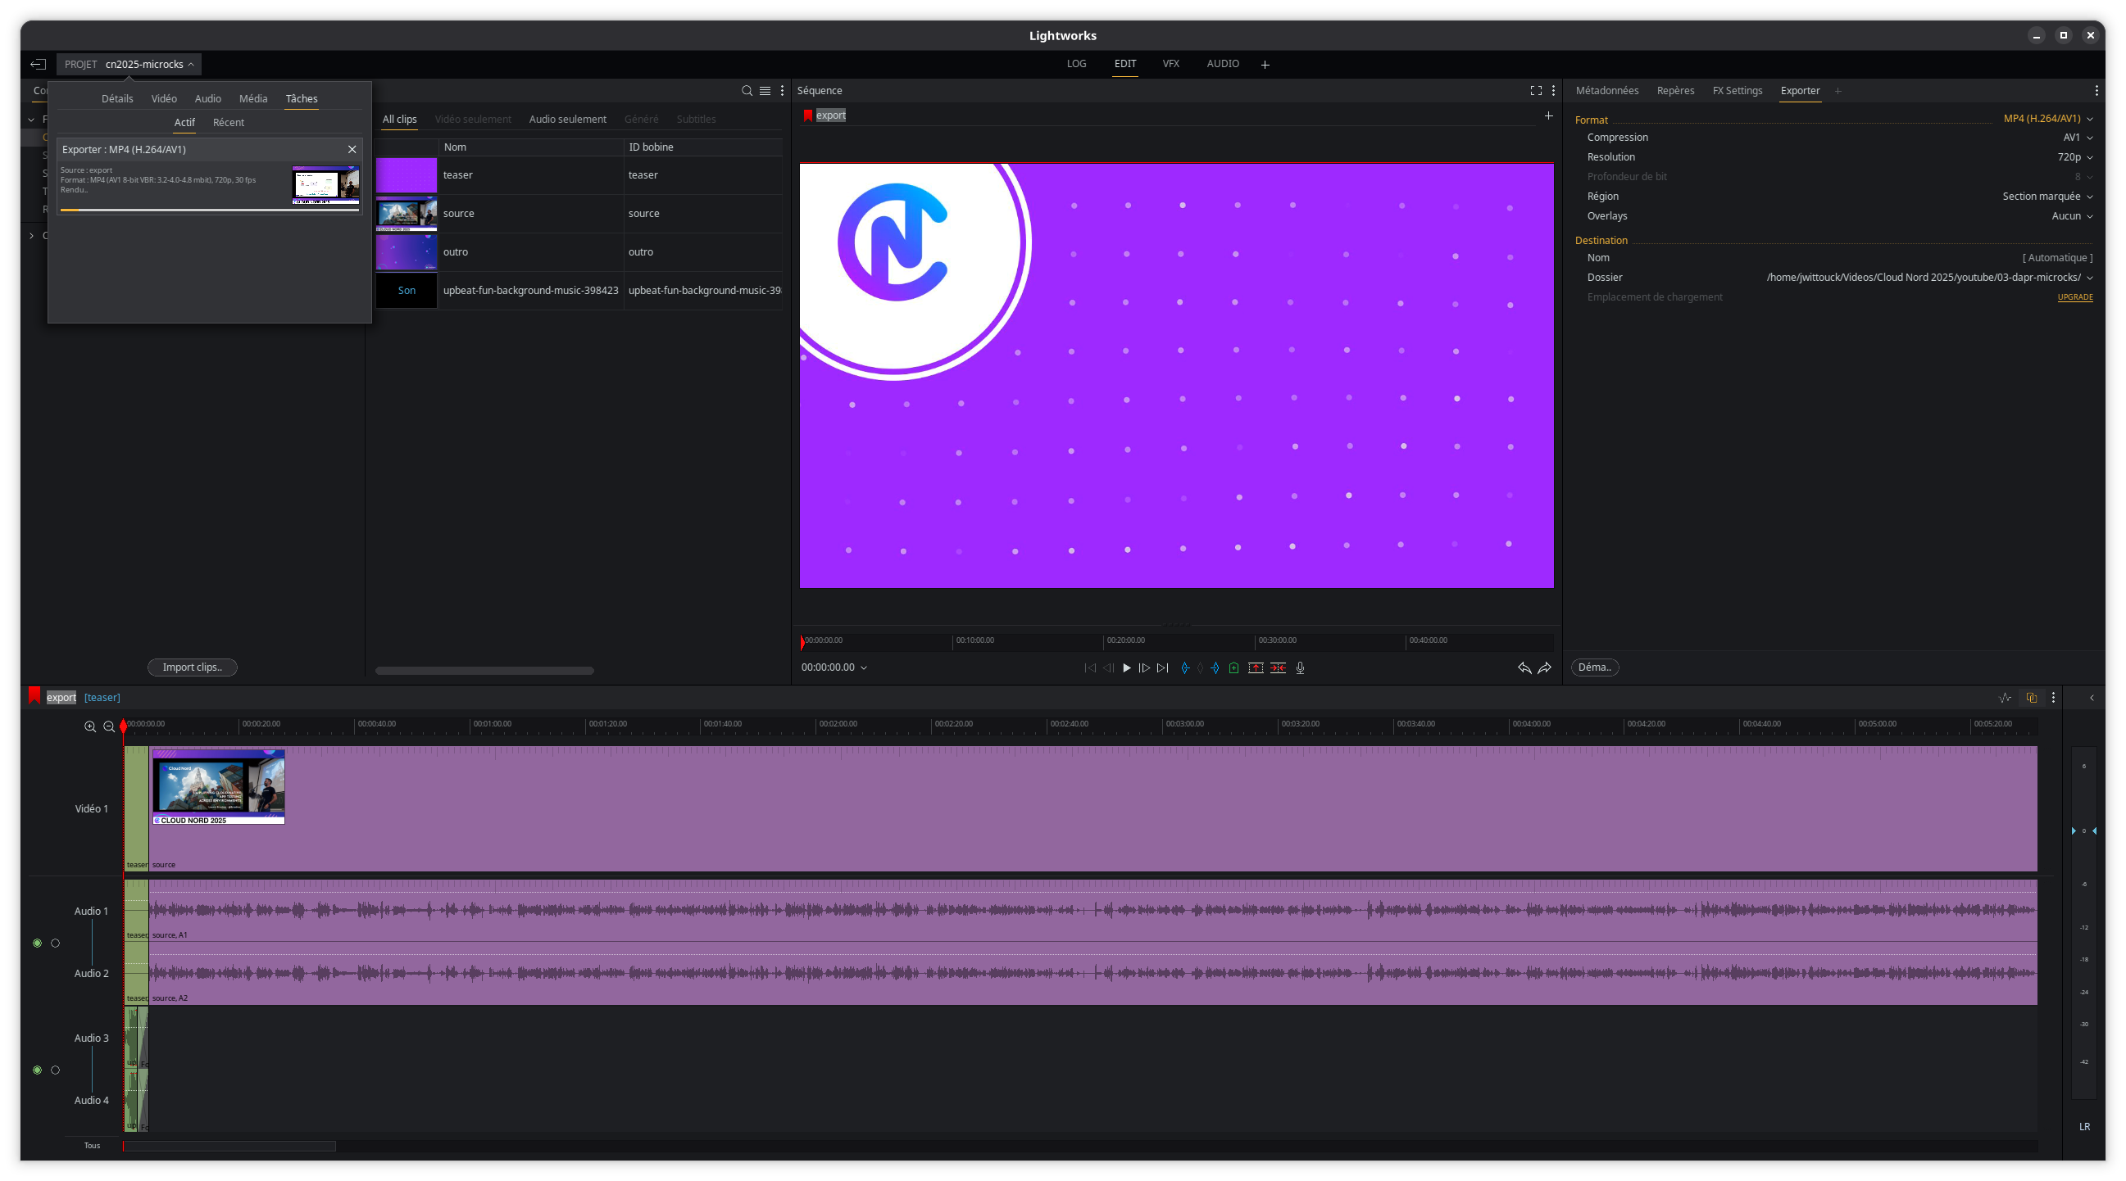Toggle the green Audio 3/4 enable button

[37, 1070]
